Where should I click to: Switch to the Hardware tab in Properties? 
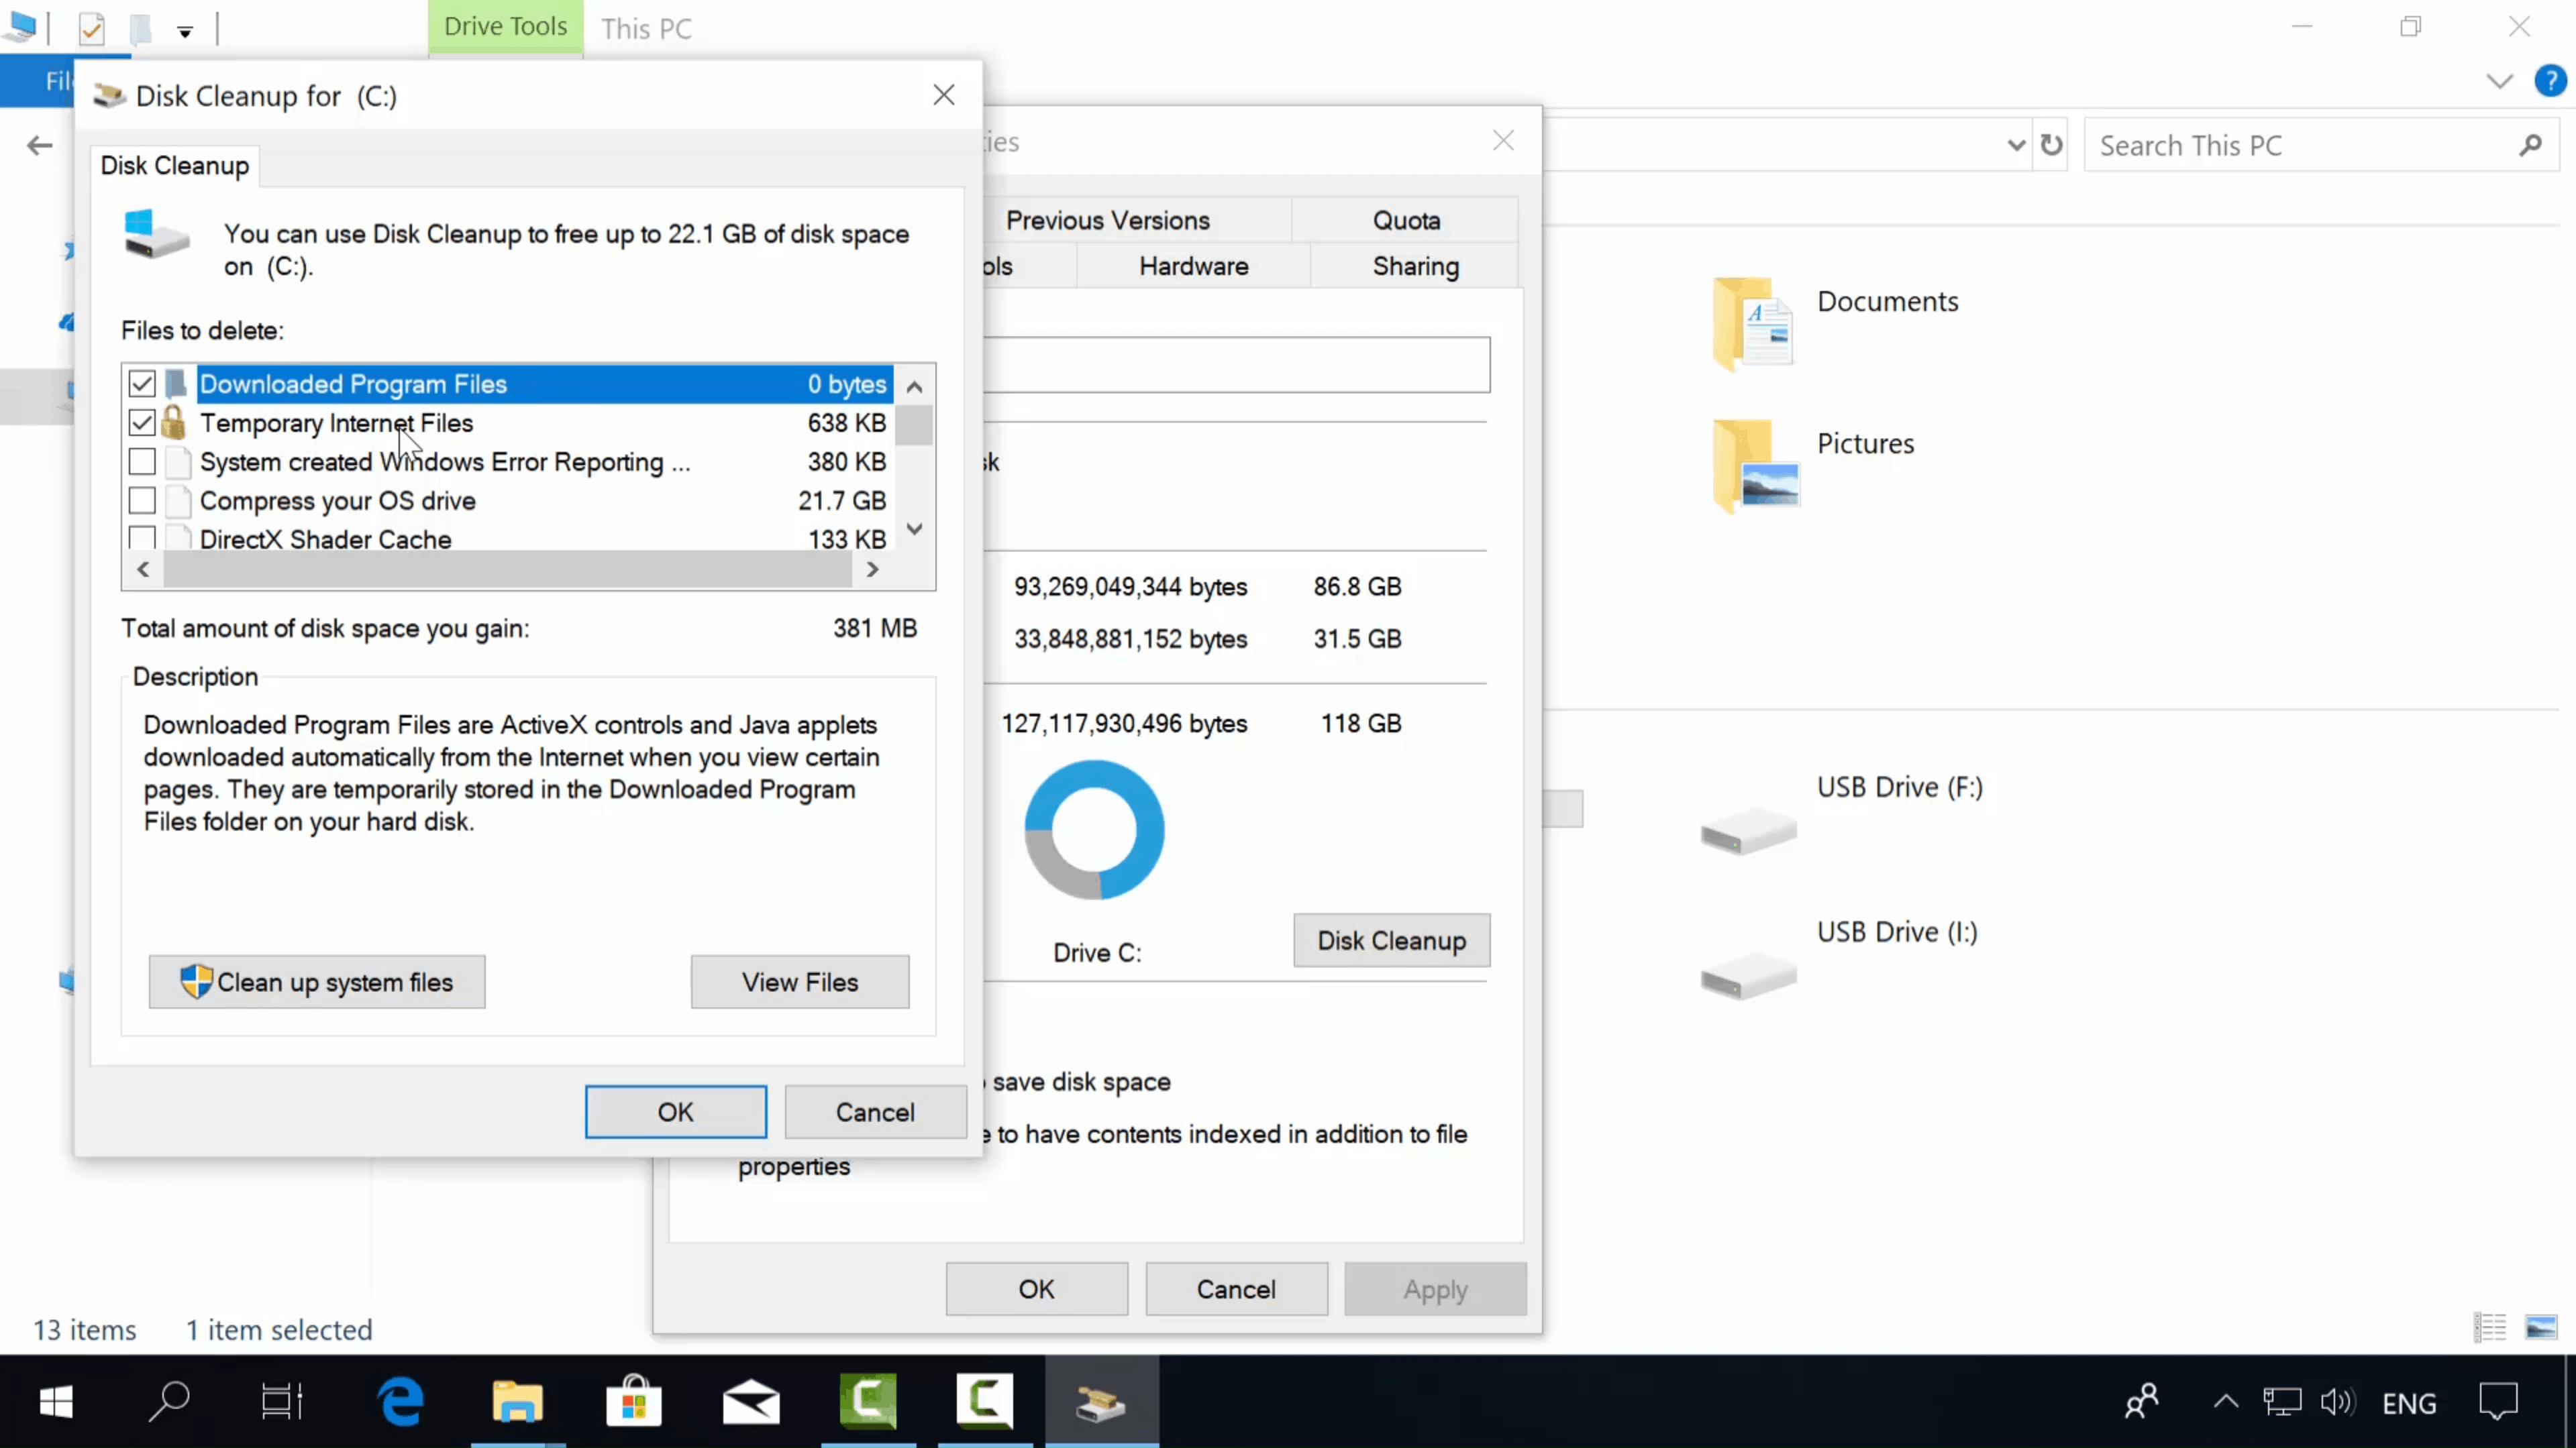pyautogui.click(x=1194, y=266)
